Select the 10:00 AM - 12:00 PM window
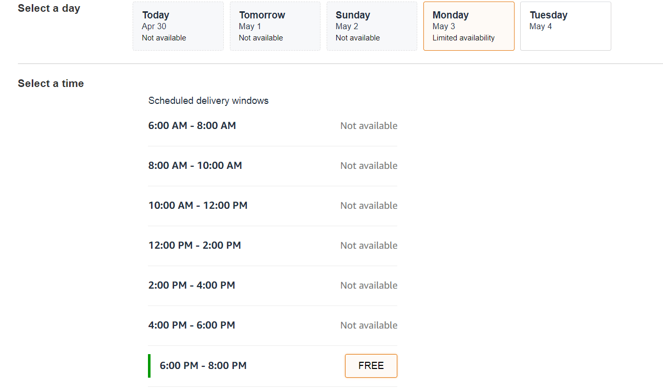The image size is (663, 392). (x=198, y=206)
